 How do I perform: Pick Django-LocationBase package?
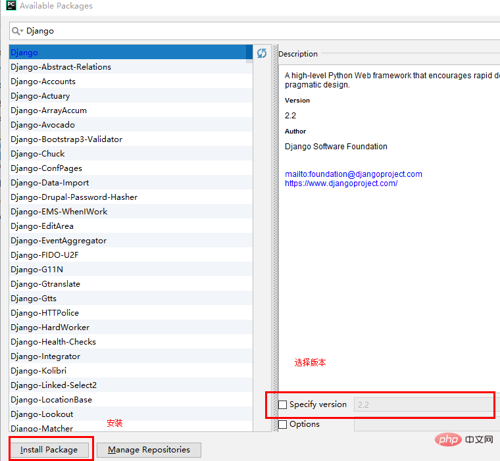tap(131, 400)
